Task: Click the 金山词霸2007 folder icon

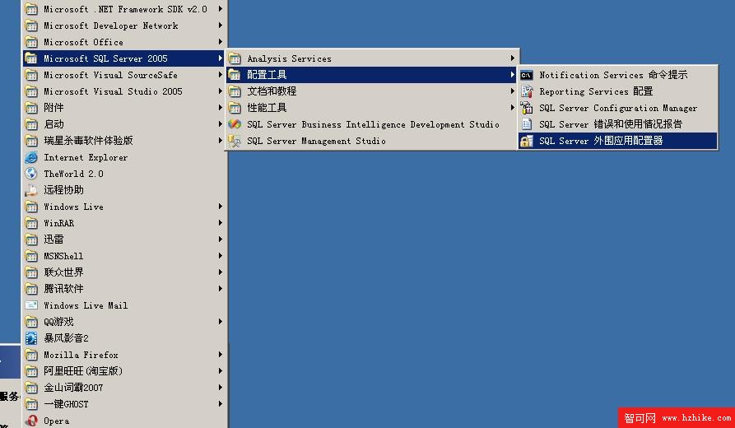Action: (31, 388)
